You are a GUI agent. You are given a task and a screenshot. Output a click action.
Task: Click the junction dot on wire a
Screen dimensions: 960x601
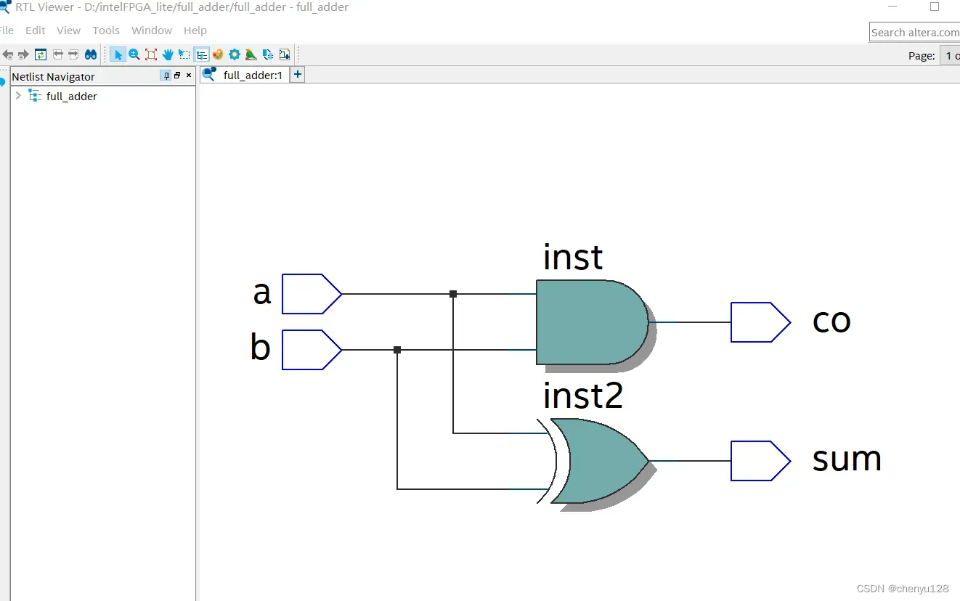(453, 294)
